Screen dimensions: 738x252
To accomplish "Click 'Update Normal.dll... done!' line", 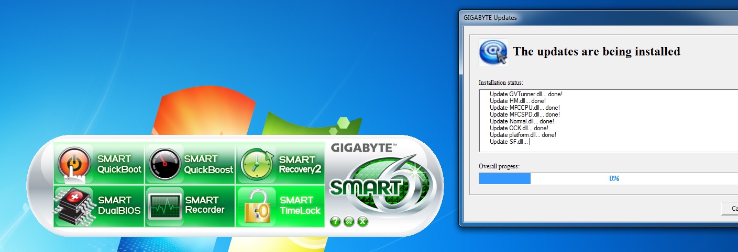I will pos(522,121).
